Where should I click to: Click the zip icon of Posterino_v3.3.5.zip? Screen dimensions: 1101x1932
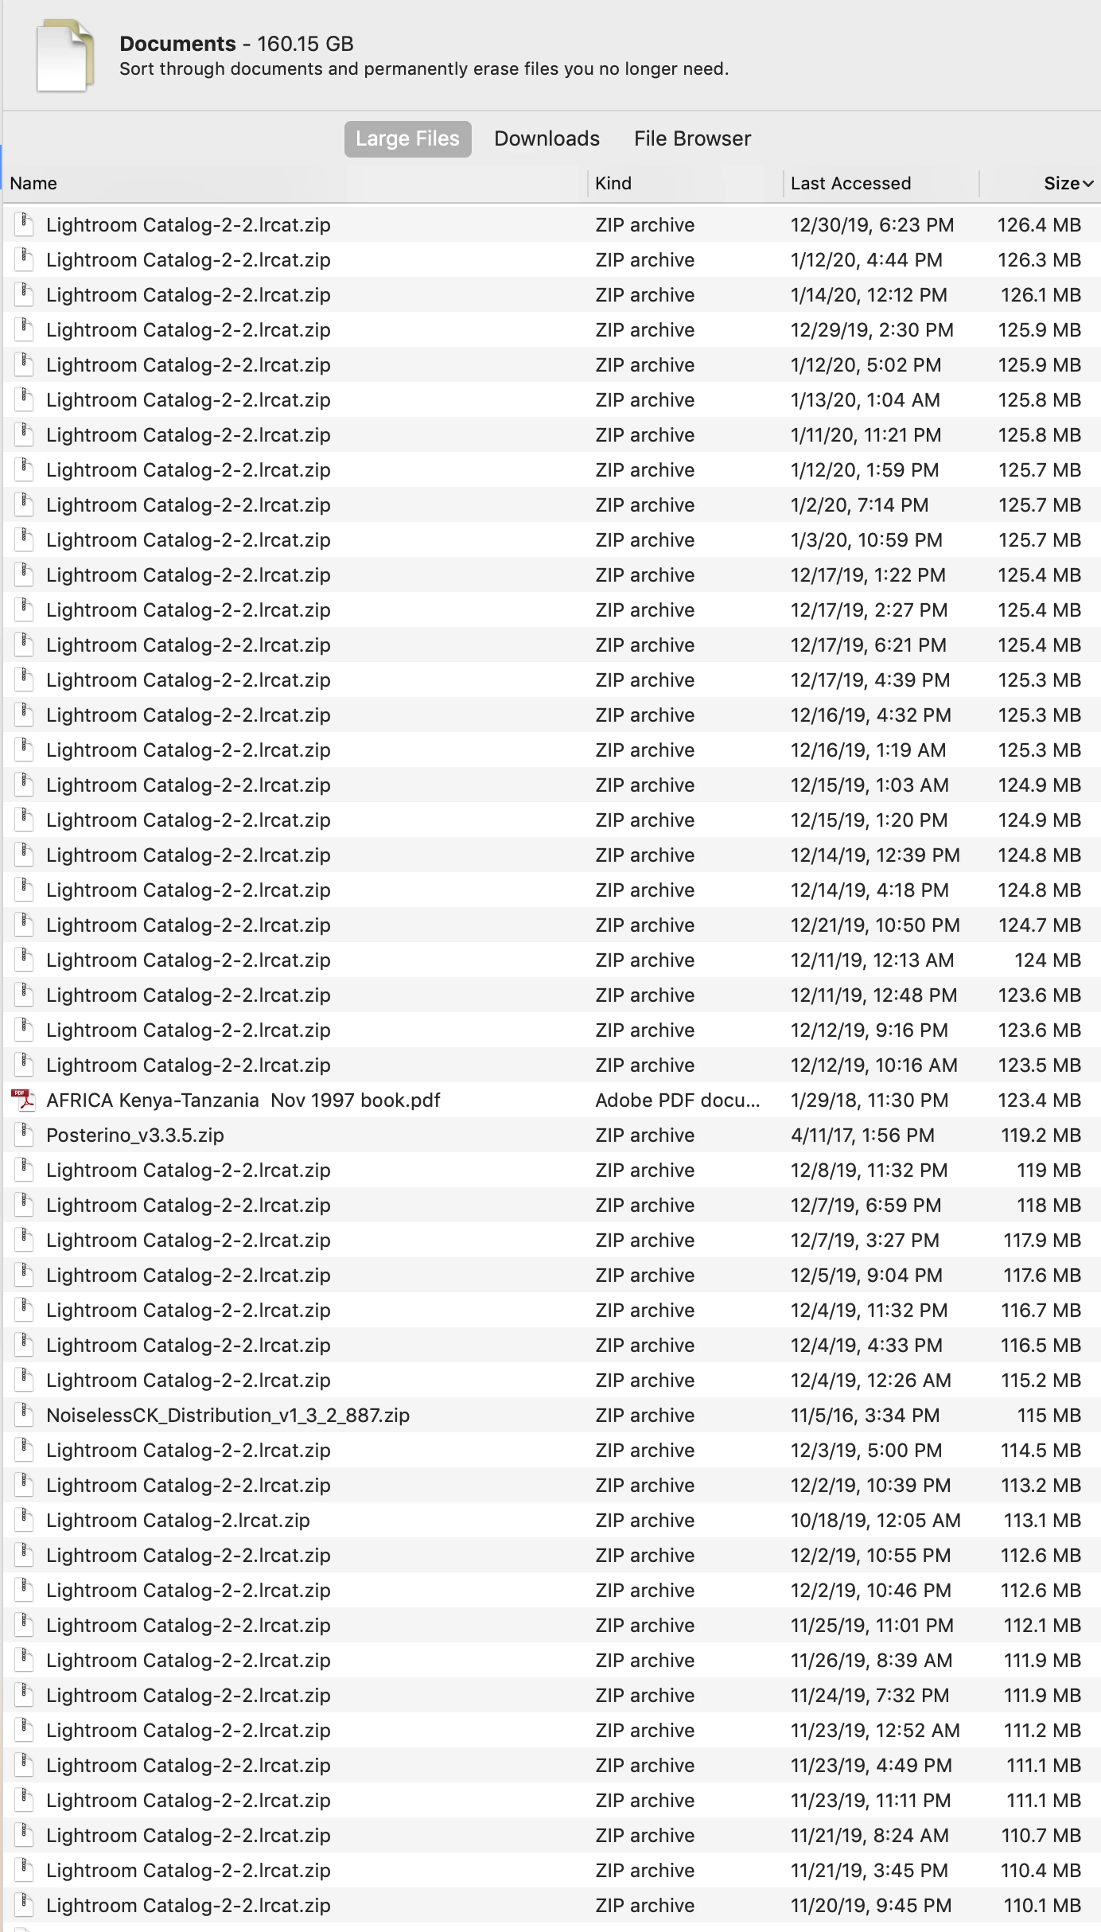point(24,1135)
